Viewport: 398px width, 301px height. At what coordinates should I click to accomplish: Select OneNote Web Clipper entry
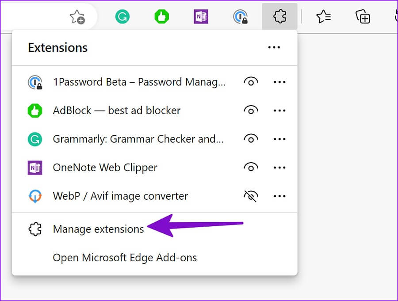click(105, 168)
